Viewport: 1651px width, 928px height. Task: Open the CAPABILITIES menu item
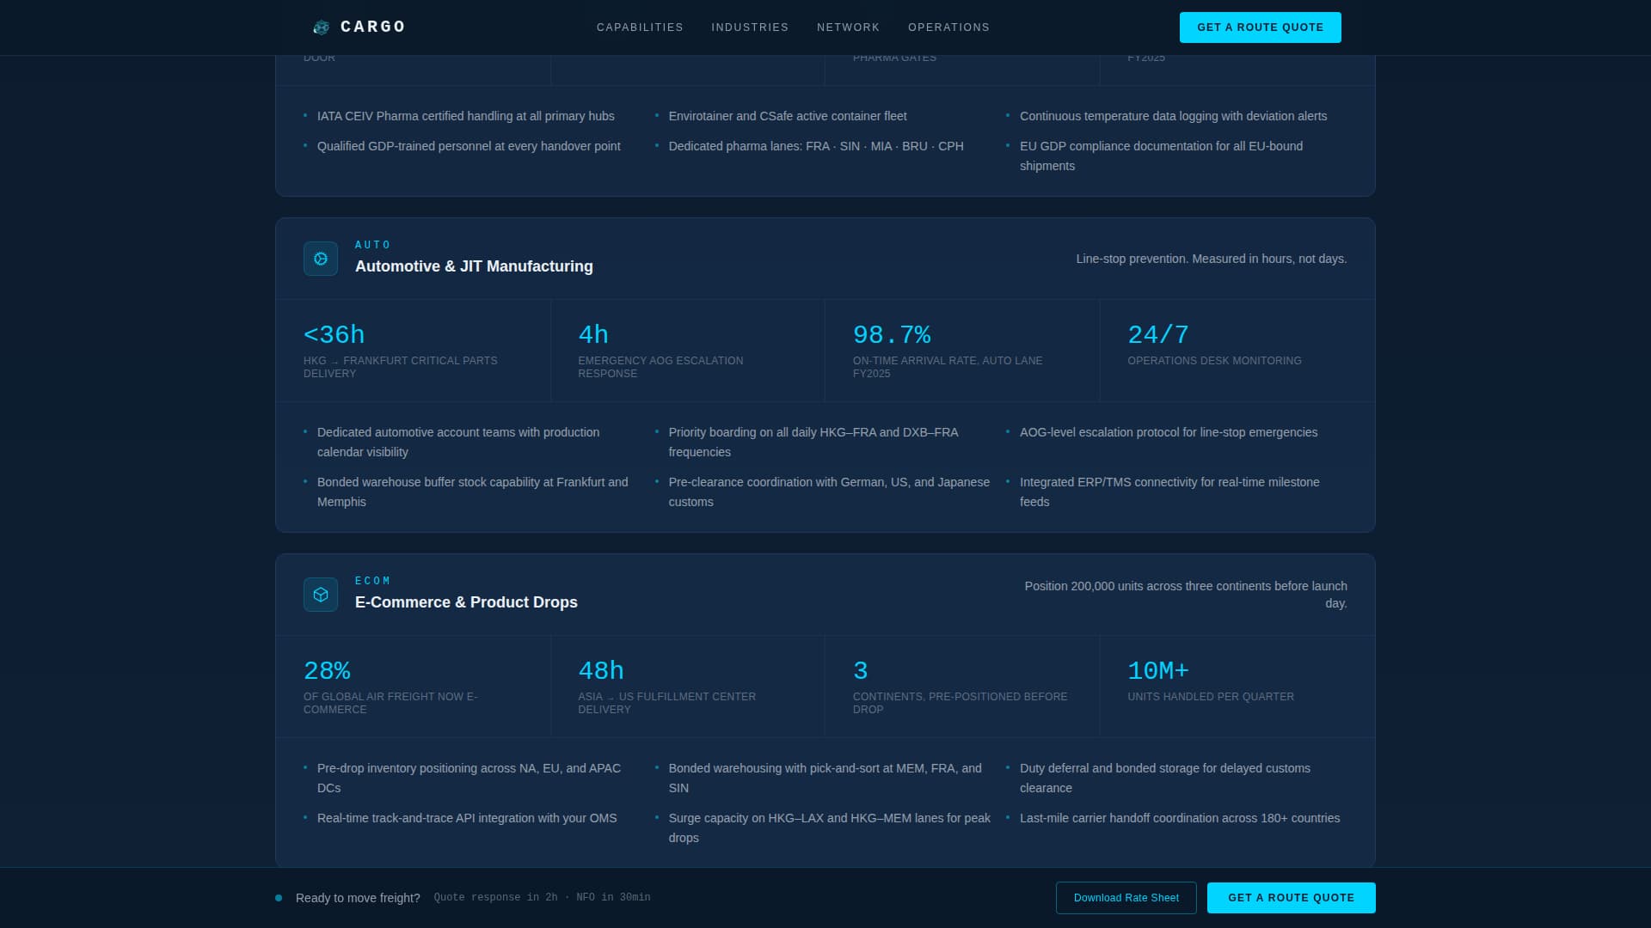640,27
